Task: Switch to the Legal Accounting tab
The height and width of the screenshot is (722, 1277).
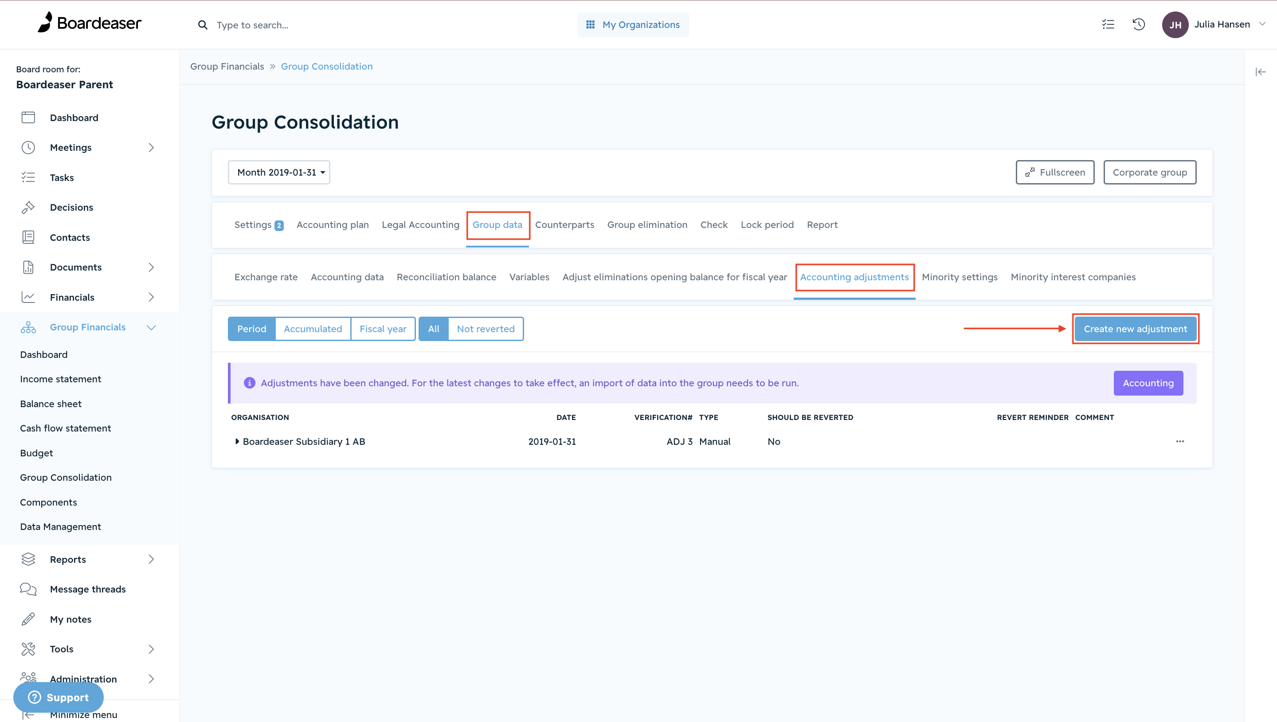Action: 420,225
